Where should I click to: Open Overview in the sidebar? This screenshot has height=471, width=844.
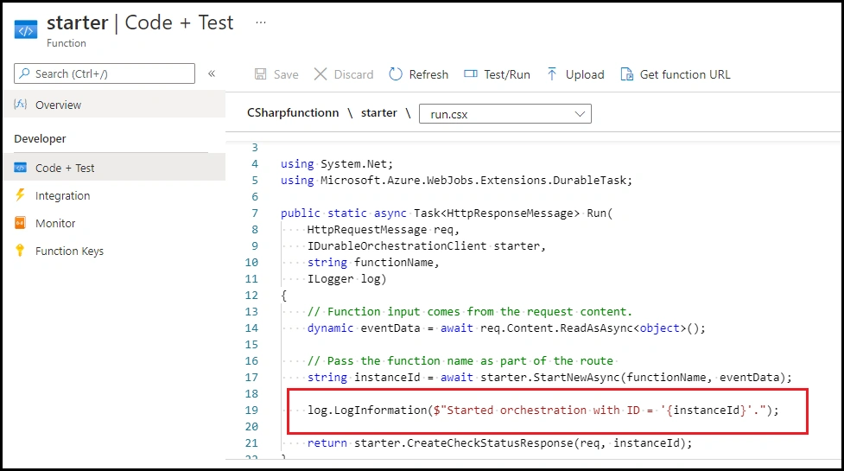tap(114, 105)
